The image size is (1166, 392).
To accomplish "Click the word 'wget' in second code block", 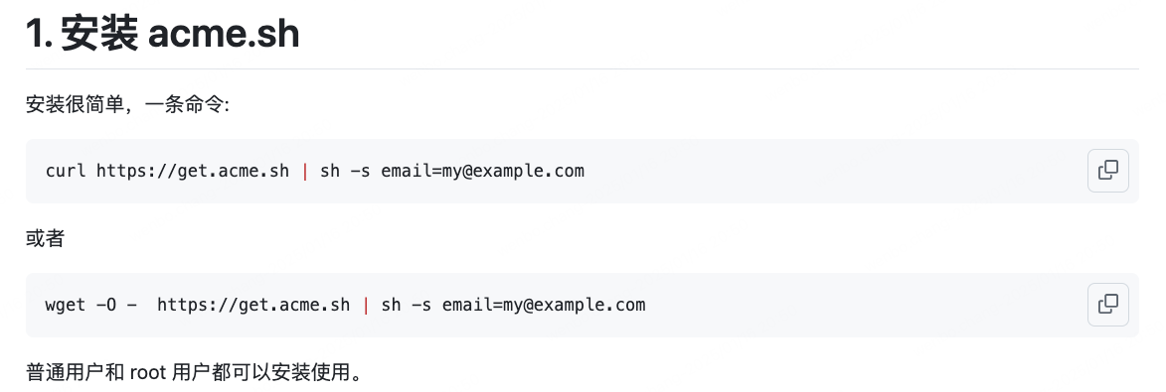I will pos(66,305).
